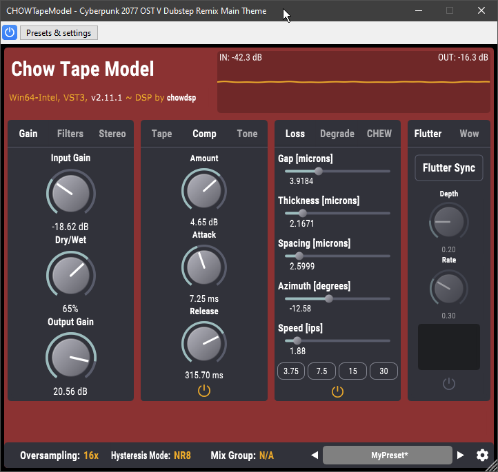Viewport: 498px width, 472px height.
Task: Click the Input Gain knob
Action: (71, 193)
